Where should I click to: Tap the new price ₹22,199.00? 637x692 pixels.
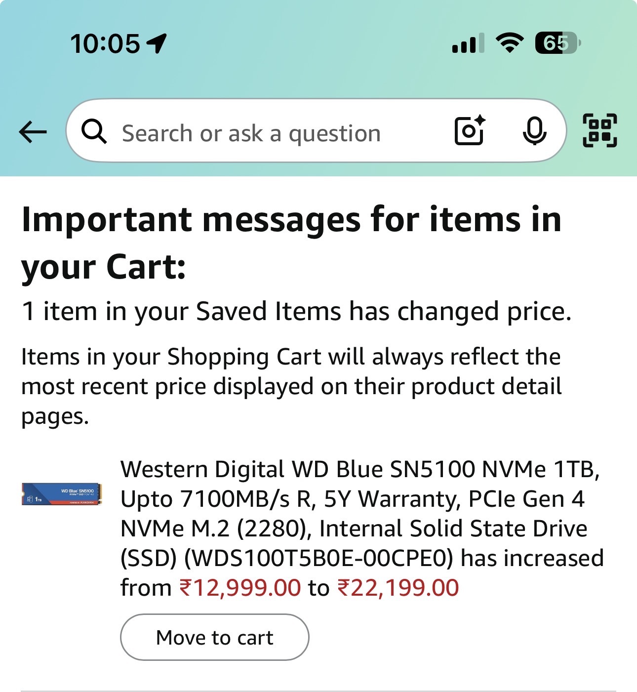pos(398,588)
